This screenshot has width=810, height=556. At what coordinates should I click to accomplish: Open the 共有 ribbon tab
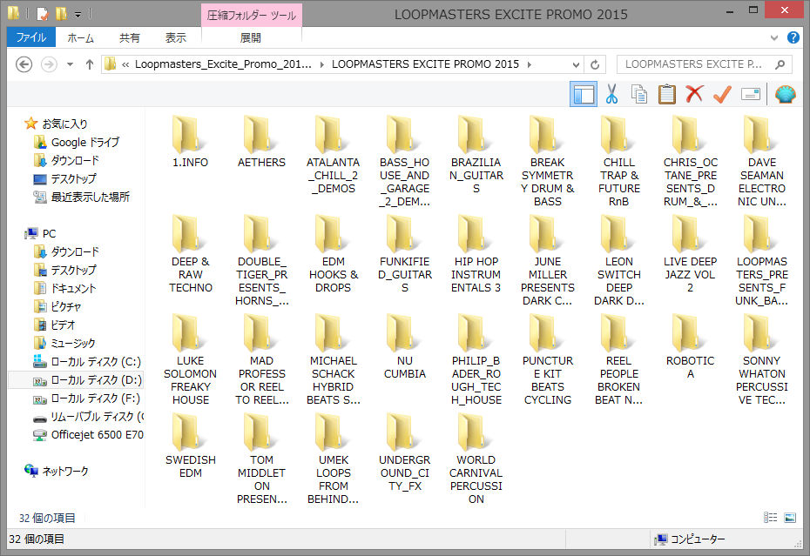pyautogui.click(x=129, y=37)
